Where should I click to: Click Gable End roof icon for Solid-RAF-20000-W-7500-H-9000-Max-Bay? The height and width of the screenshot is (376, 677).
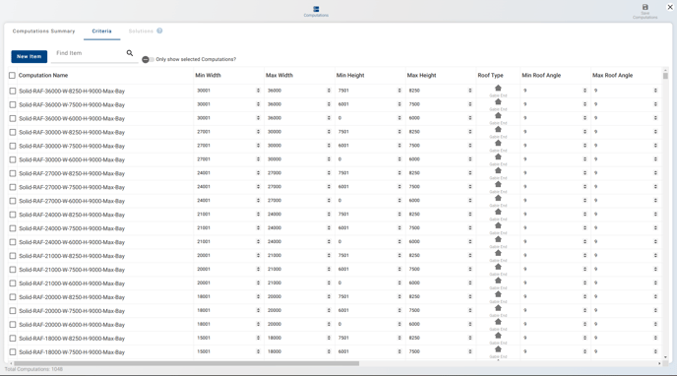coord(498,308)
